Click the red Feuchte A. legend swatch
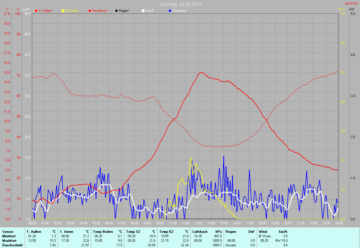The height and width of the screenshot is (248, 360). 90,11
